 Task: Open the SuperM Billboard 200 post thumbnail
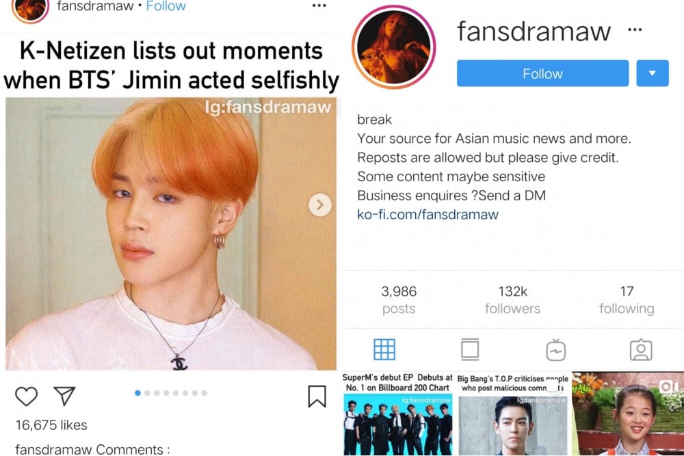click(397, 414)
